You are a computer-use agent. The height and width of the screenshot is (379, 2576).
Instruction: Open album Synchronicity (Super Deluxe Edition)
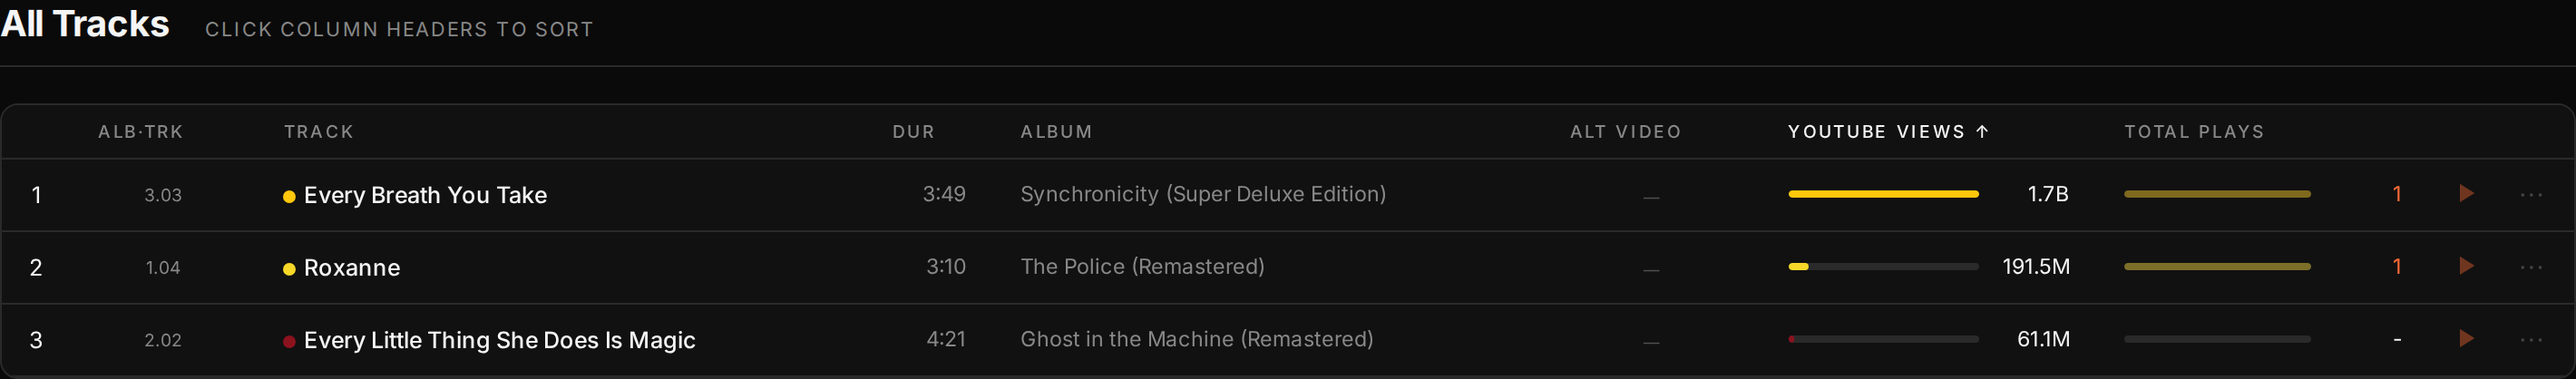[x=1203, y=194]
